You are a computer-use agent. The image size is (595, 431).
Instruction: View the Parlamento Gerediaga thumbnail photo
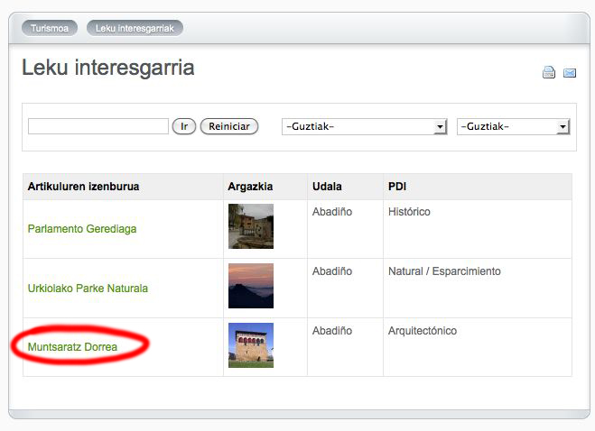[x=251, y=226]
